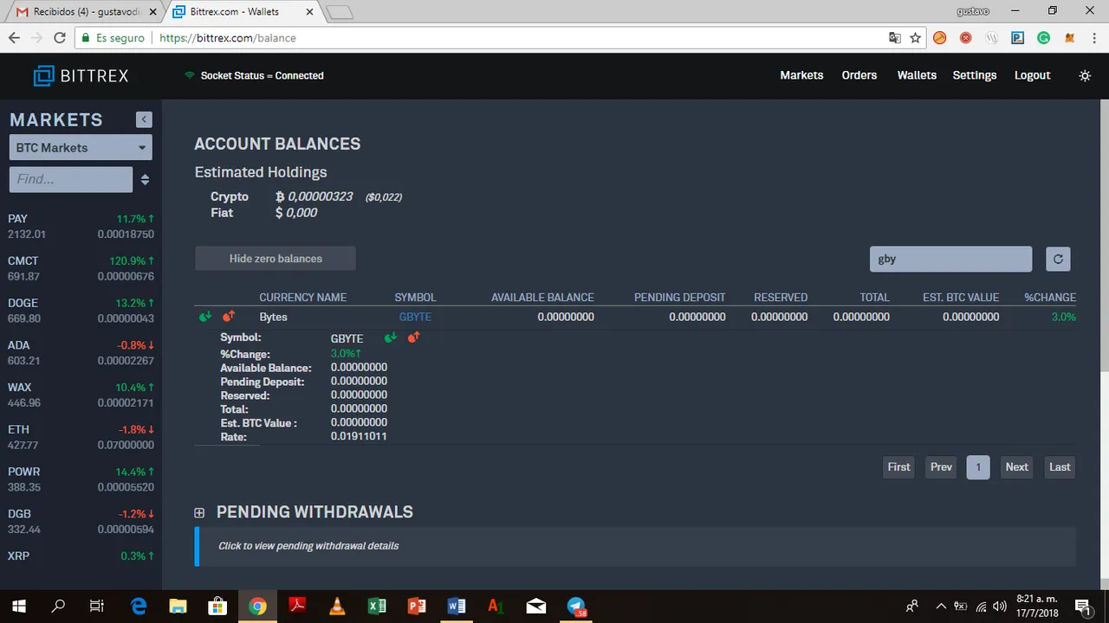The height and width of the screenshot is (623, 1109).
Task: Open the market sort arrows next to Find
Action: pos(145,179)
